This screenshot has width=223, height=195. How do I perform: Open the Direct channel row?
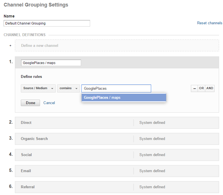pos(117,123)
